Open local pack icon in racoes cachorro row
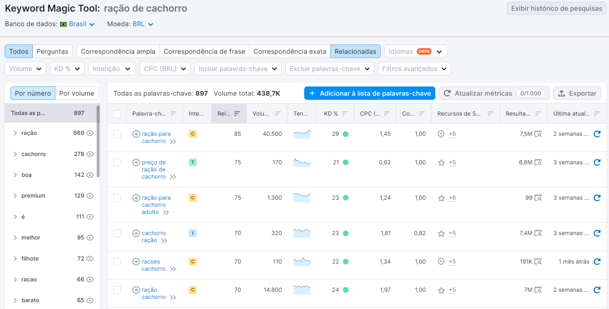Screen dimensions: 609x309 pos(441,261)
